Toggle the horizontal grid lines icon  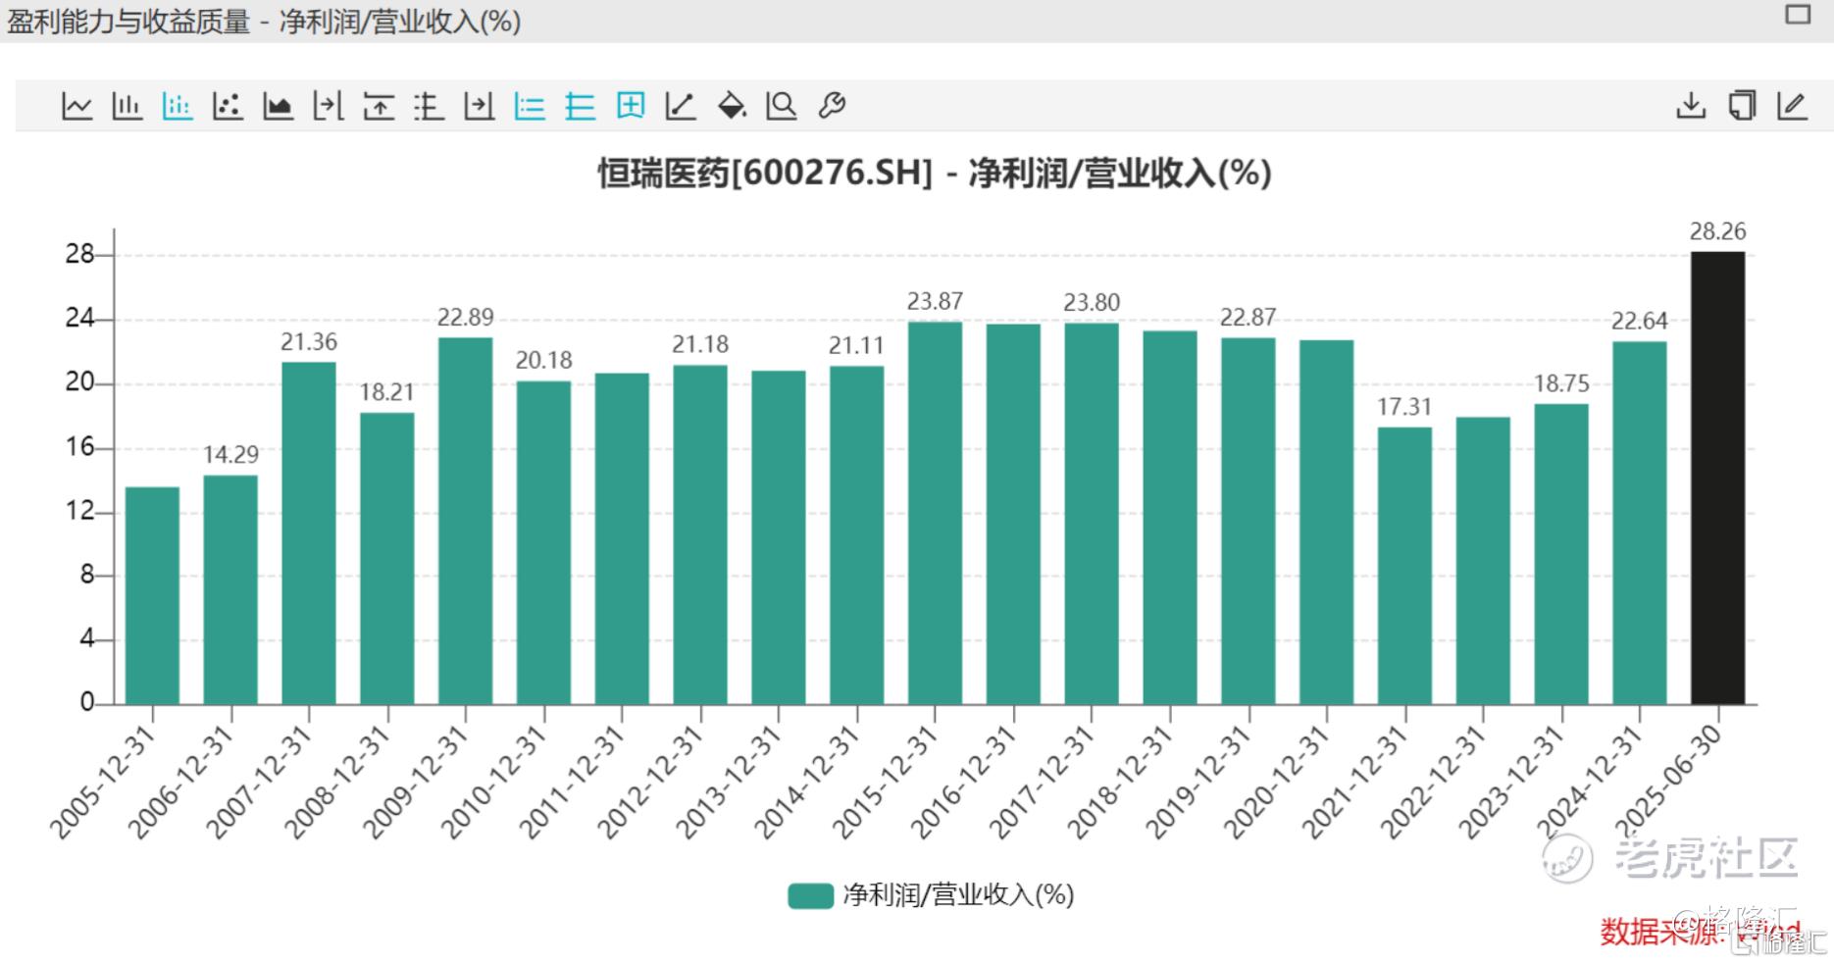[580, 105]
